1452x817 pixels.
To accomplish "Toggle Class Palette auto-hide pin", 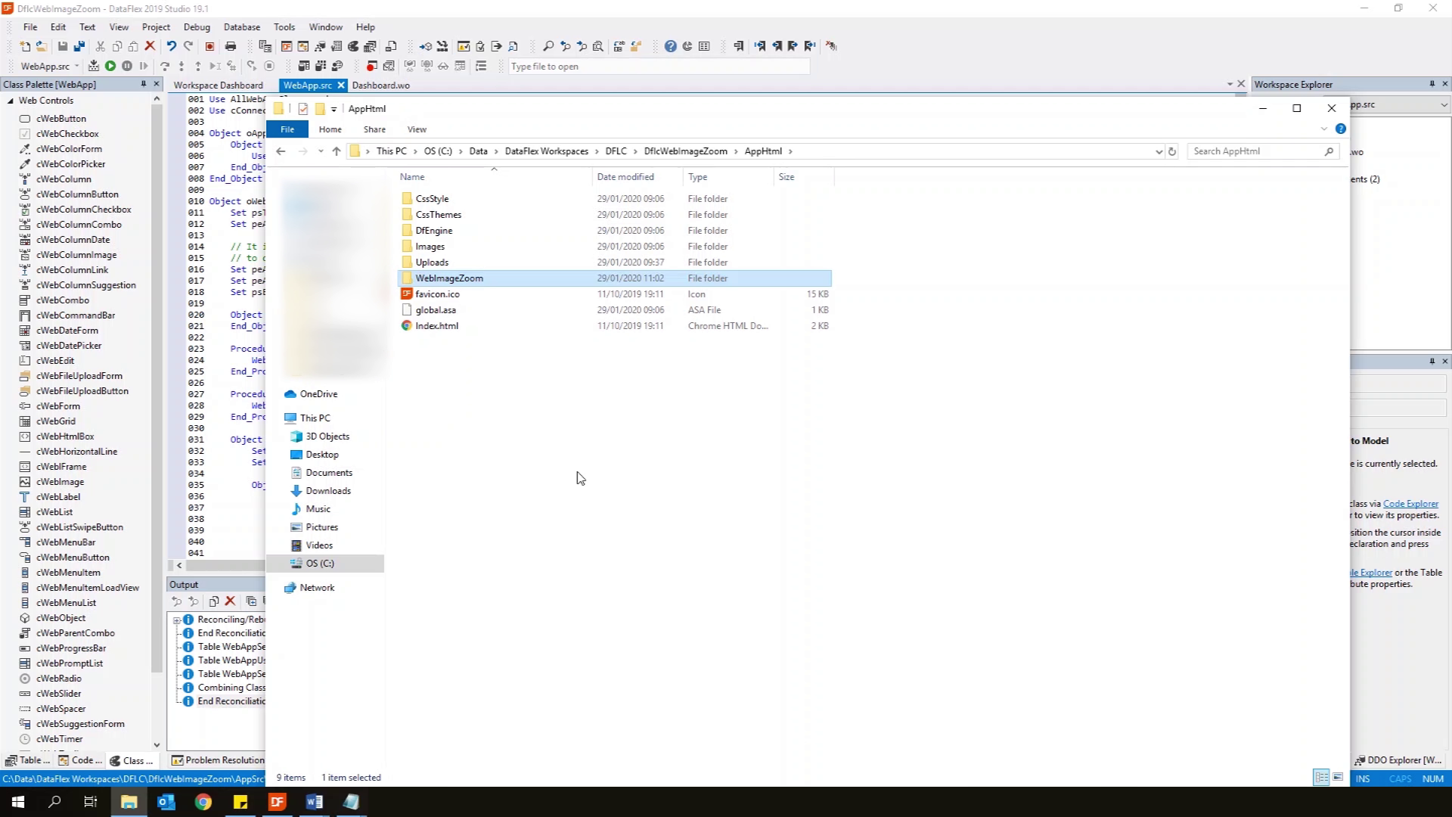I will pyautogui.click(x=143, y=84).
